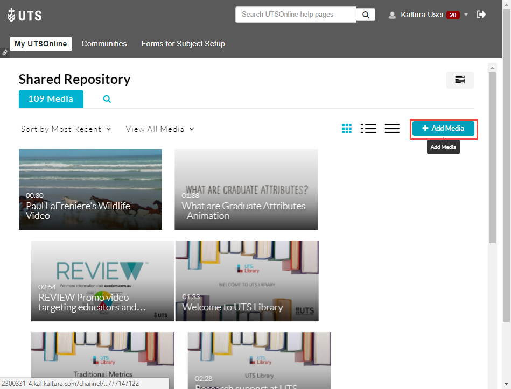Switch to collapsed list view

click(392, 128)
